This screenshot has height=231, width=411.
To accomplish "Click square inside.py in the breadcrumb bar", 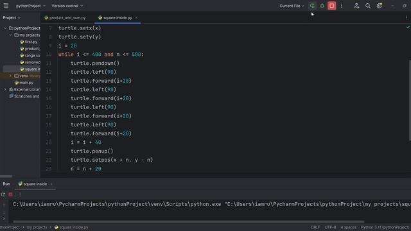I will (71, 227).
